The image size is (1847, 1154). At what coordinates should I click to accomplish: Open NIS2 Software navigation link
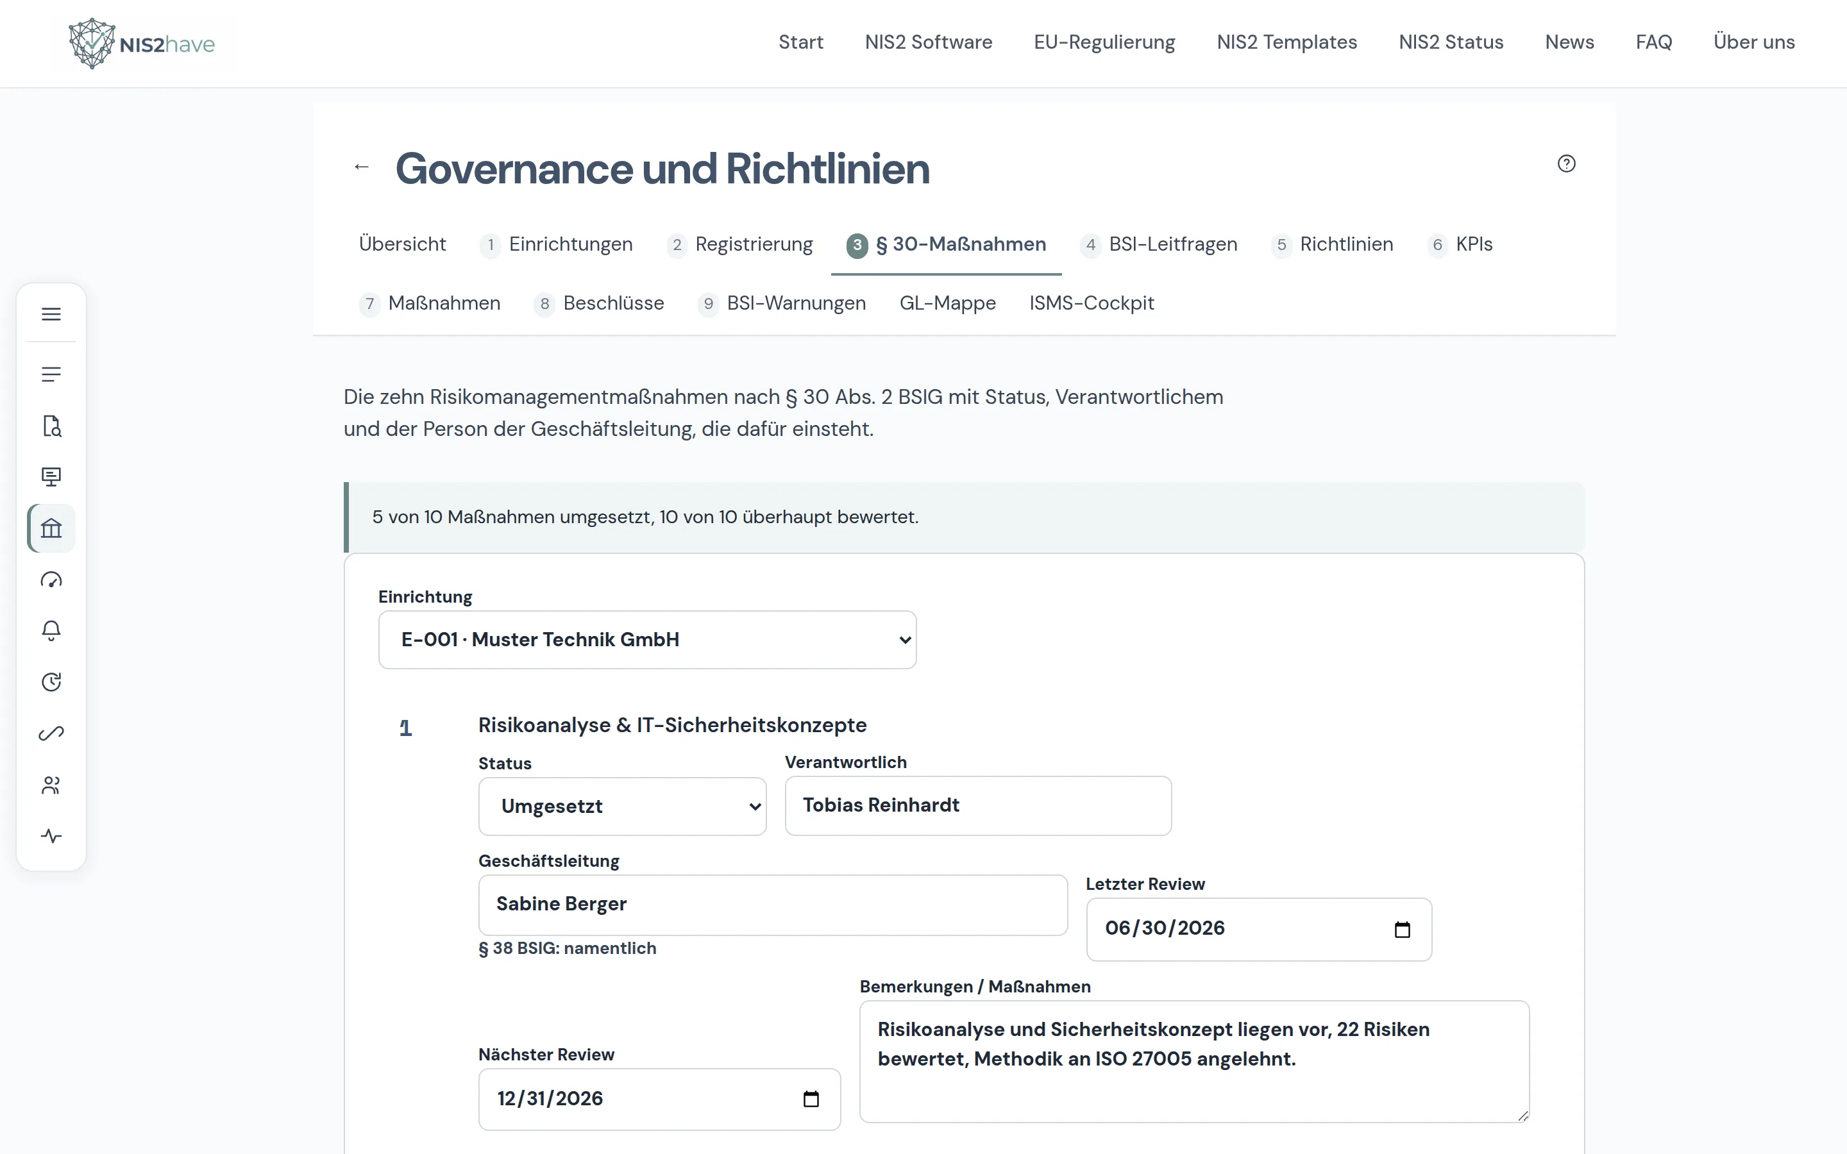click(928, 42)
